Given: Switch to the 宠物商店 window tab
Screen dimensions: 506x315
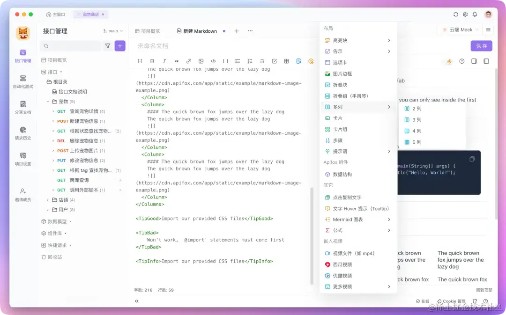Looking at the screenshot, I should tap(91, 15).
